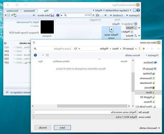Click the list options icon in Play pane
The image size is (164, 134).
[8, 15]
